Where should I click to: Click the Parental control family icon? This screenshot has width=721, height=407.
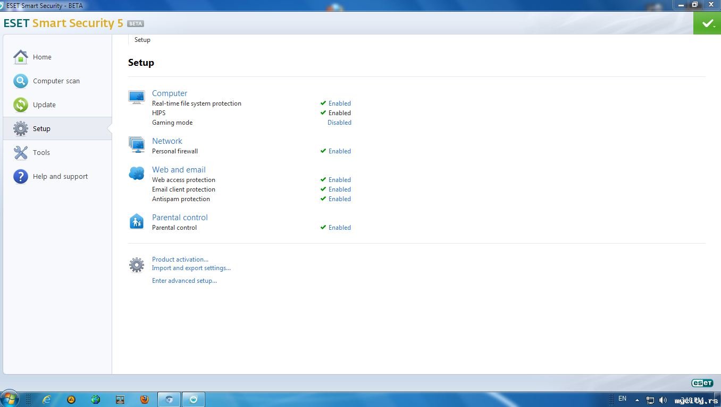tap(137, 221)
